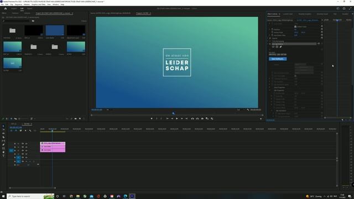Open the Program monitor button editor plus
354x199 pixels.
pos(261,119)
